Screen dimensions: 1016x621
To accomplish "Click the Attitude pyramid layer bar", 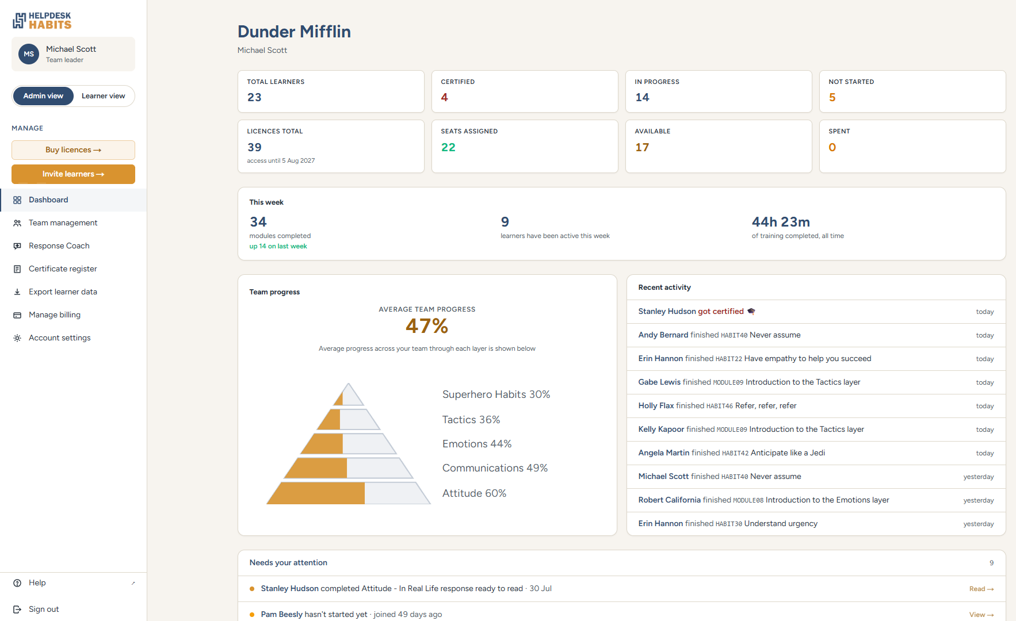I will click(x=349, y=493).
